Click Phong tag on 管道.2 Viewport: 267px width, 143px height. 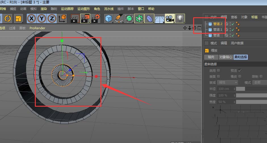[238, 24]
